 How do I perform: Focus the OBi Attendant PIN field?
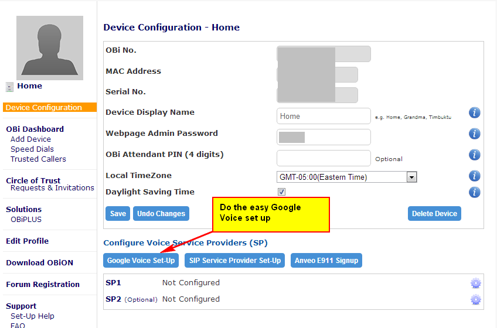[x=324, y=158]
